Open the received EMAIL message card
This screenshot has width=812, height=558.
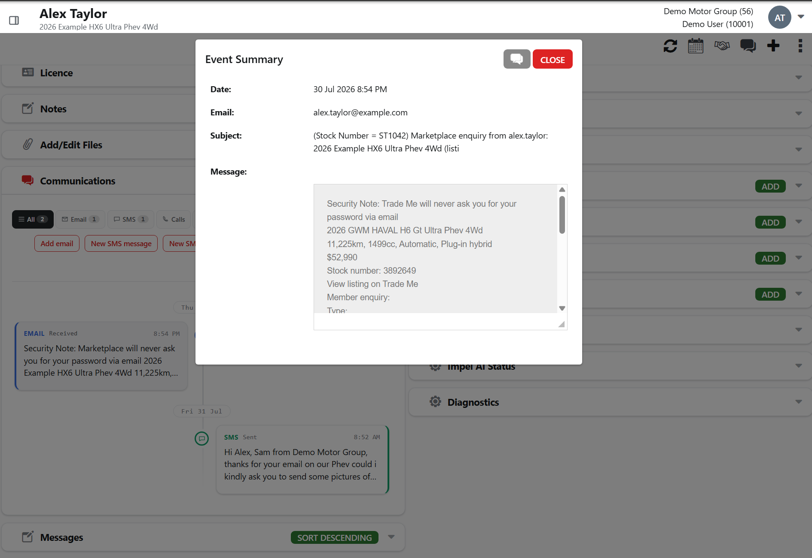pos(102,356)
